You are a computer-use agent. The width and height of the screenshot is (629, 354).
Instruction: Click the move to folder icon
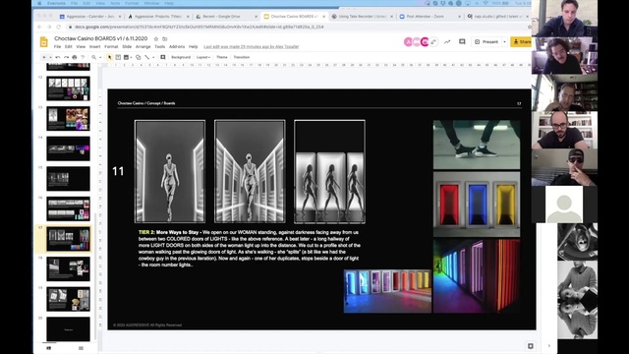point(164,39)
